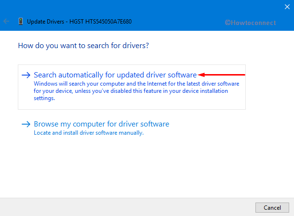Choose Browse my computer for driver software
294x216 pixels.
101,124
